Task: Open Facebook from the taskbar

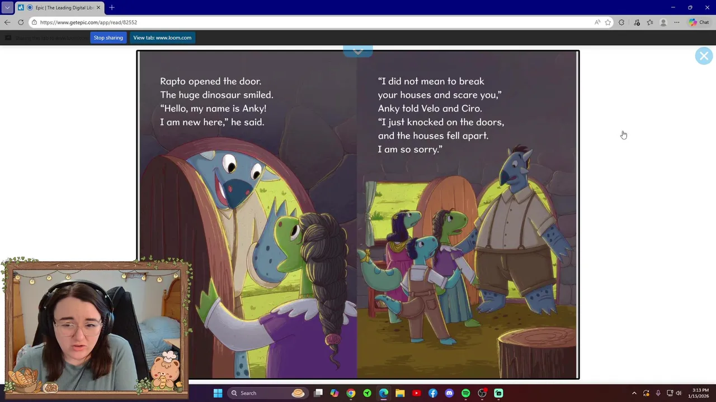Action: pos(433,393)
